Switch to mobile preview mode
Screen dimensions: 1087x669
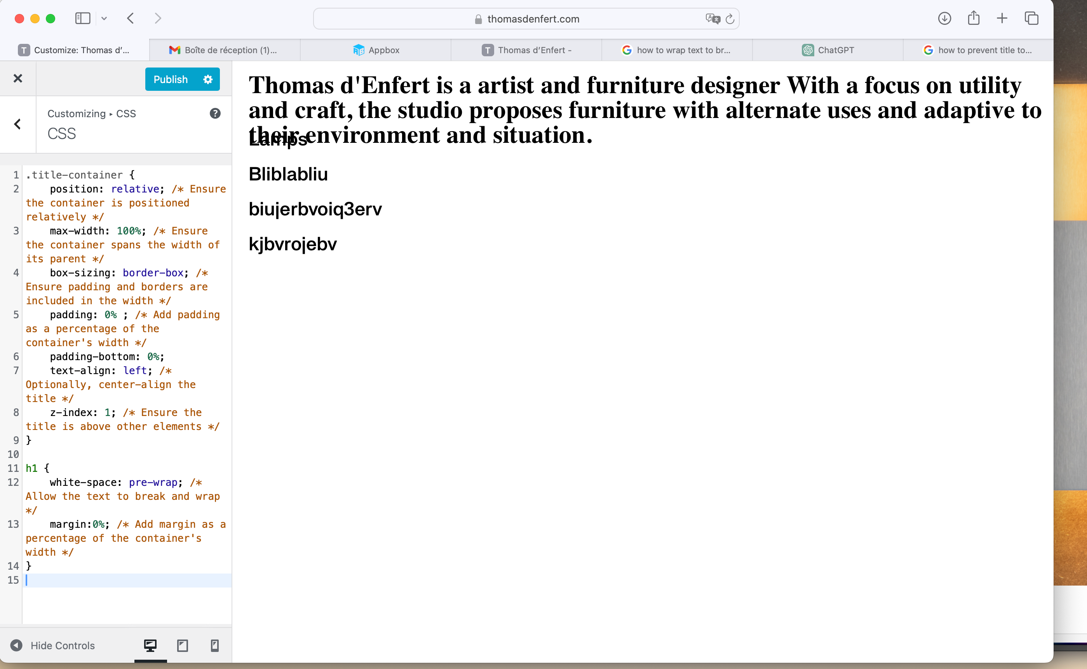[214, 645]
